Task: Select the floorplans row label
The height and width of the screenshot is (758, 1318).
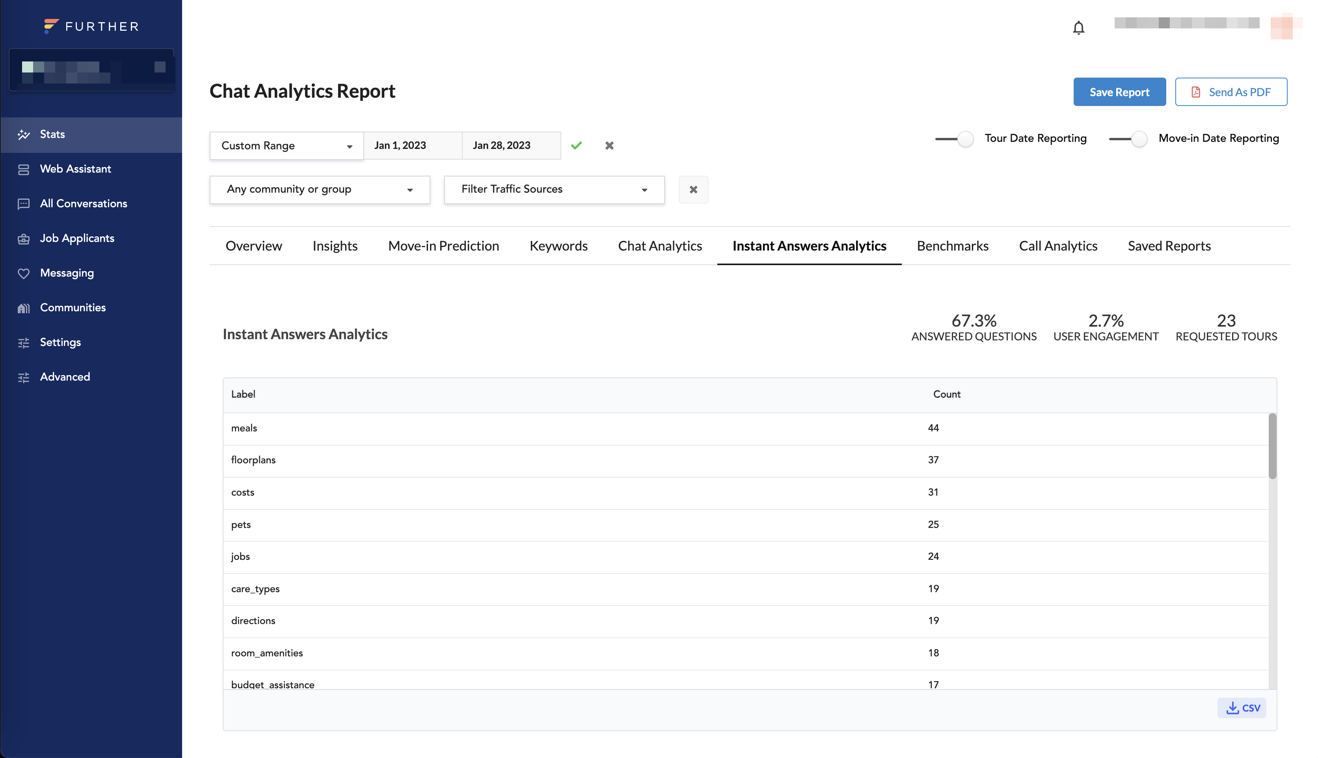Action: (253, 460)
